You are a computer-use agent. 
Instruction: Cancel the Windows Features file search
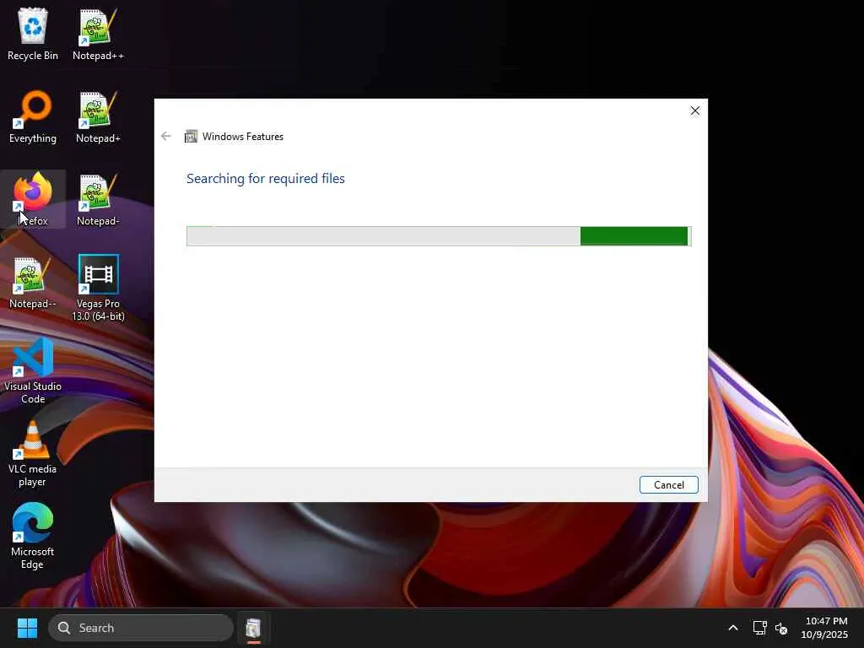click(x=668, y=485)
